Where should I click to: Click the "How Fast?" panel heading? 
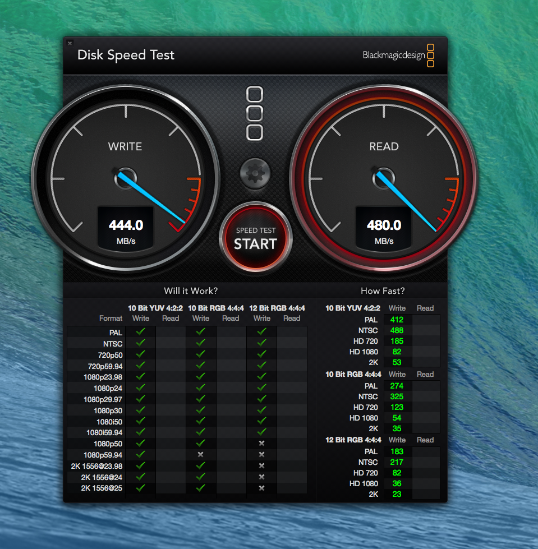(383, 290)
